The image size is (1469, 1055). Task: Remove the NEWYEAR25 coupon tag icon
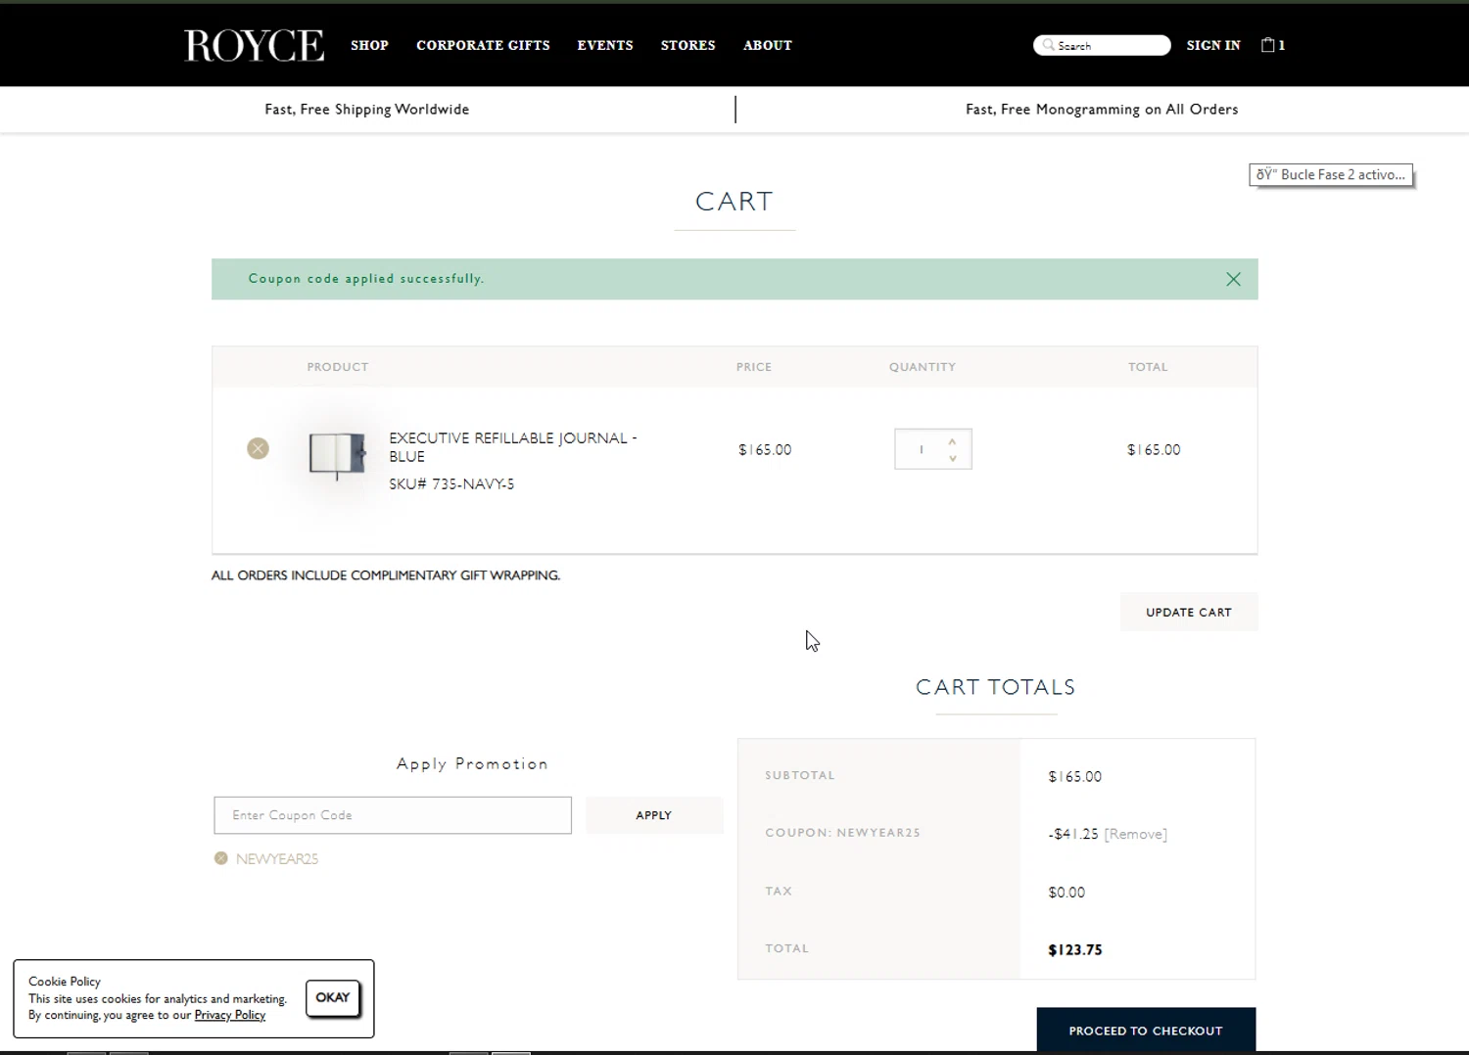pos(221,858)
